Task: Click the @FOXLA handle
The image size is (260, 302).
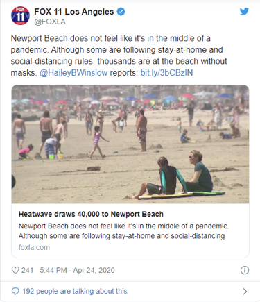Action: pos(50,22)
